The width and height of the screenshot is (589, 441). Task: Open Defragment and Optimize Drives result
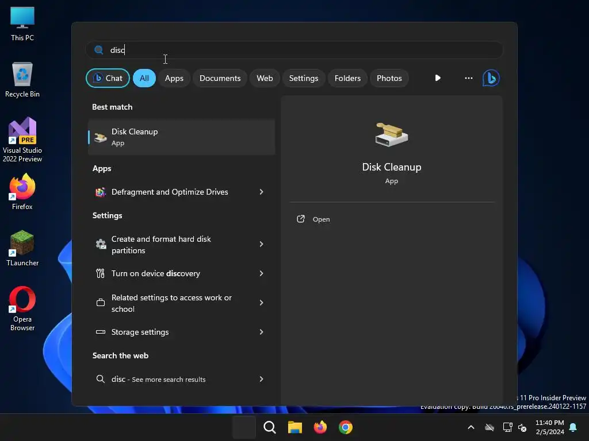(181, 192)
